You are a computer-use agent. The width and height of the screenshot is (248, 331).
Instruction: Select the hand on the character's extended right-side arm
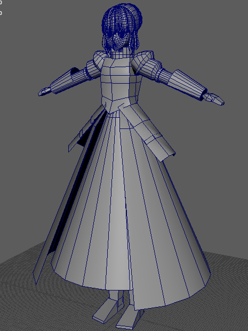(x=213, y=99)
